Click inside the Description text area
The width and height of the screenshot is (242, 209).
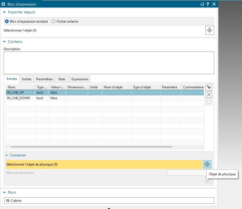pyautogui.click(x=109, y=63)
